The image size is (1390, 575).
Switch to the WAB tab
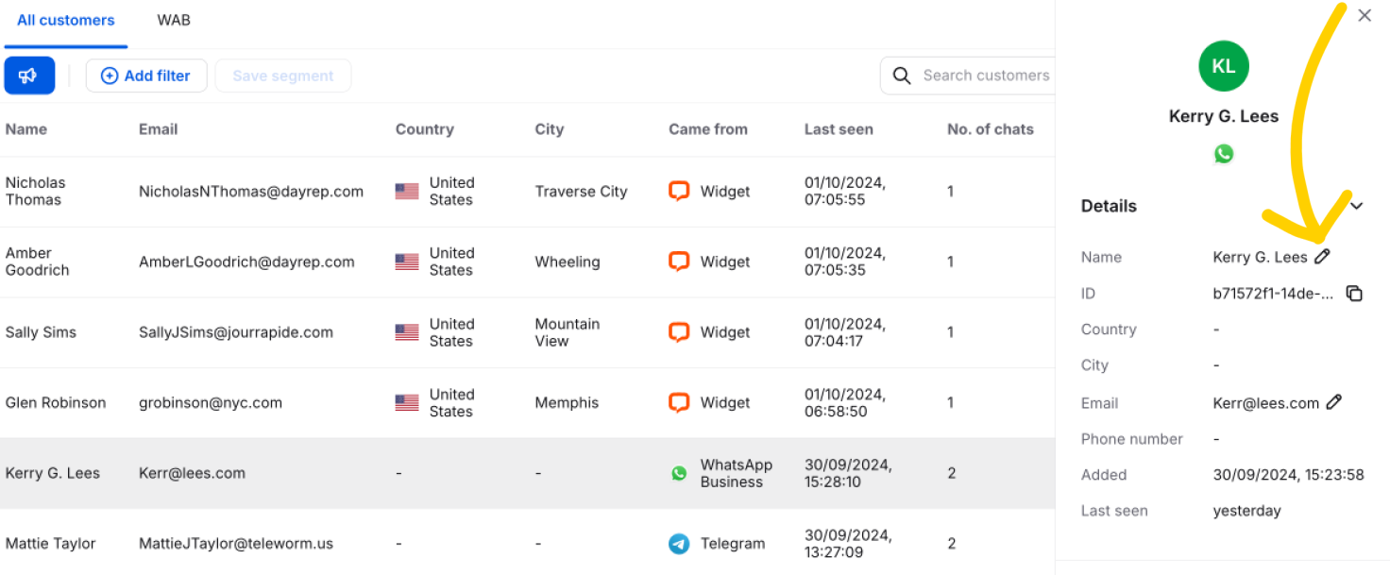[174, 20]
